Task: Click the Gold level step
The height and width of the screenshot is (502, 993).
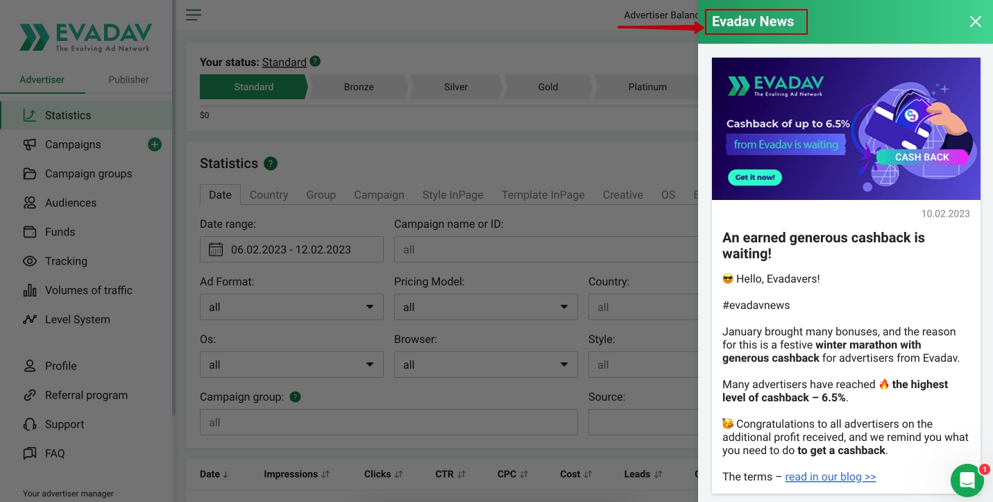Action: click(x=548, y=87)
